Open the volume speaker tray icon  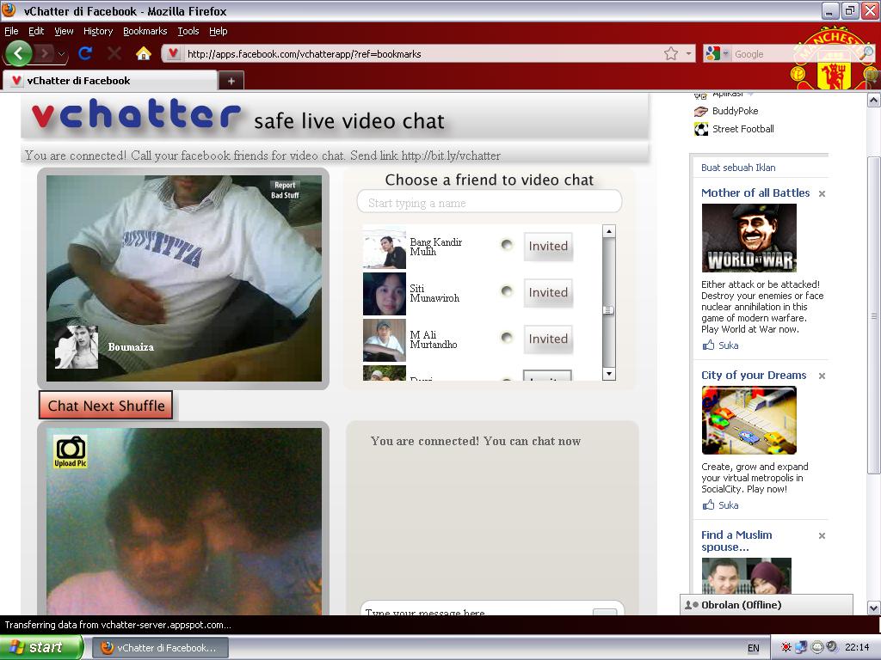[x=832, y=646]
